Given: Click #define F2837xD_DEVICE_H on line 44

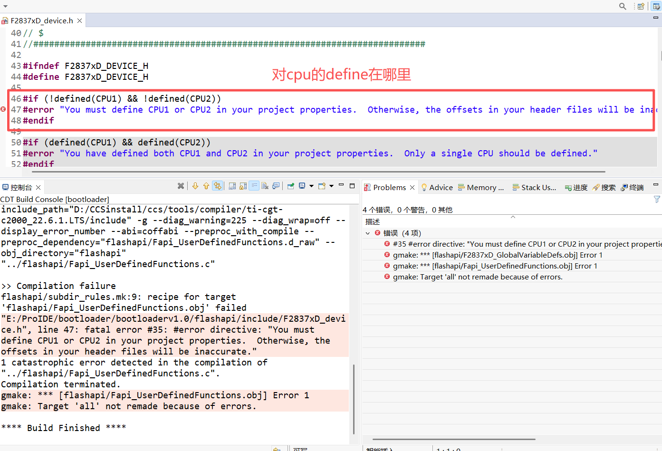Looking at the screenshot, I should click(x=86, y=77).
